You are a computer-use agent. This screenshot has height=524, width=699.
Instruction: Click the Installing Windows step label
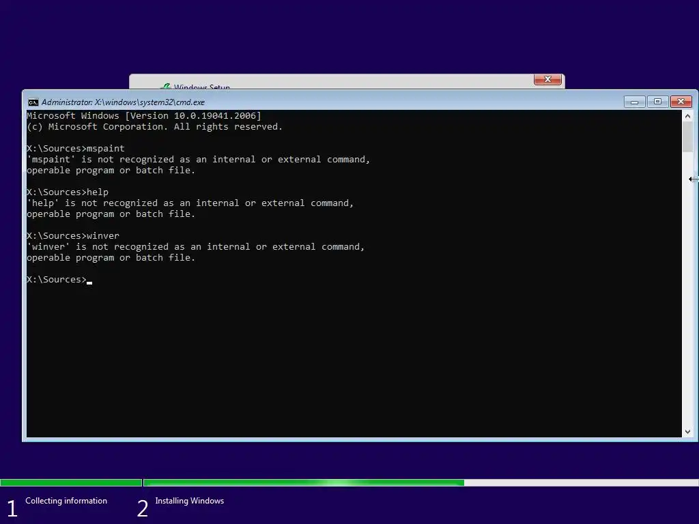(x=190, y=501)
